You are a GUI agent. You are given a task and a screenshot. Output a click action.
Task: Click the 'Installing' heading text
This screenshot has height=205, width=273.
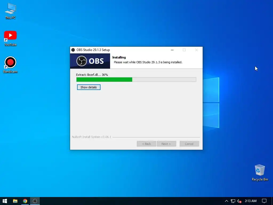(x=119, y=57)
